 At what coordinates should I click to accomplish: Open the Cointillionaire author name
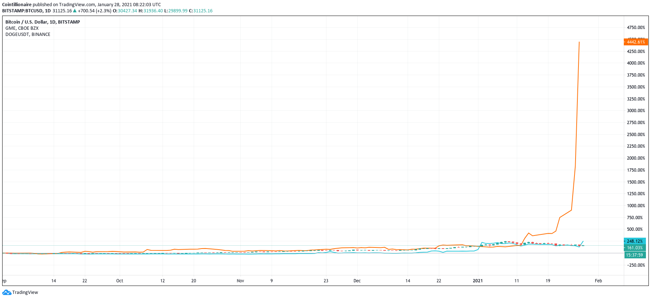point(17,5)
